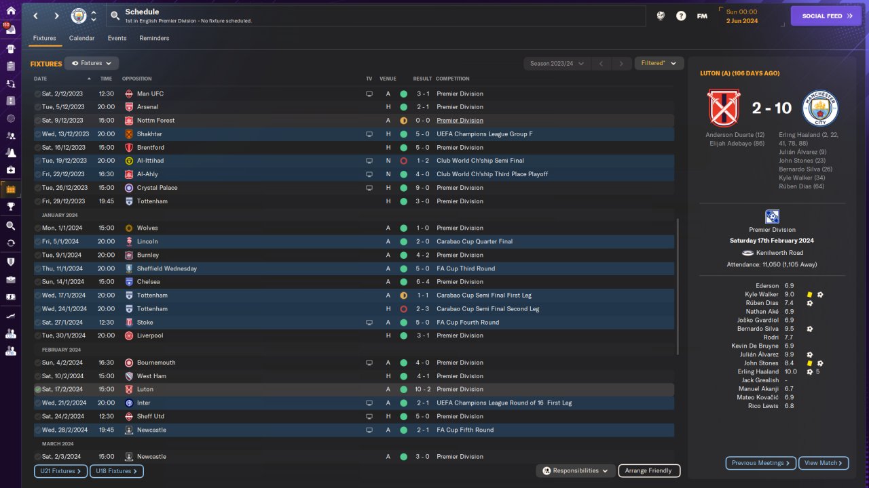Image resolution: width=869 pixels, height=488 pixels.
Task: Click the Chelsea club badge in fixtures
Action: (129, 282)
